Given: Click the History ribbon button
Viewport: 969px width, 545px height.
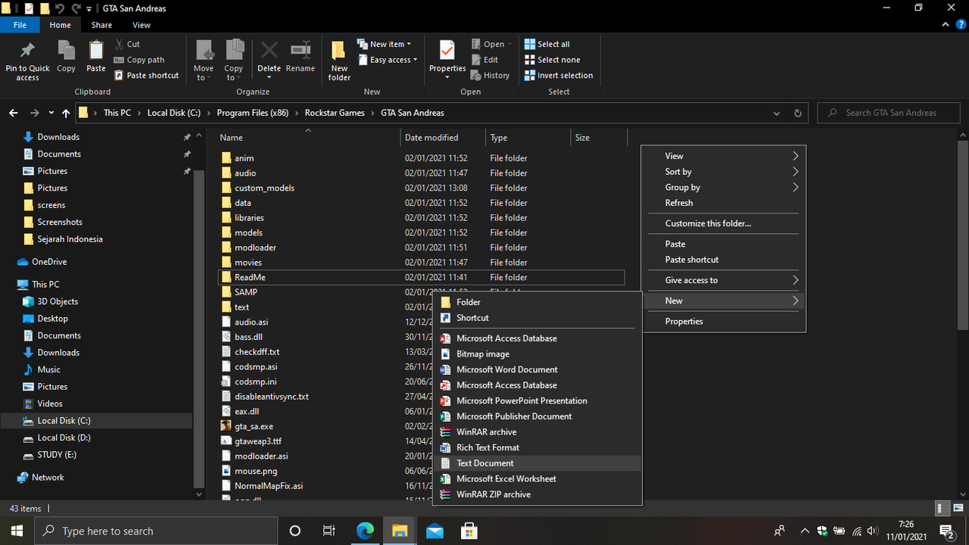Looking at the screenshot, I should point(490,76).
